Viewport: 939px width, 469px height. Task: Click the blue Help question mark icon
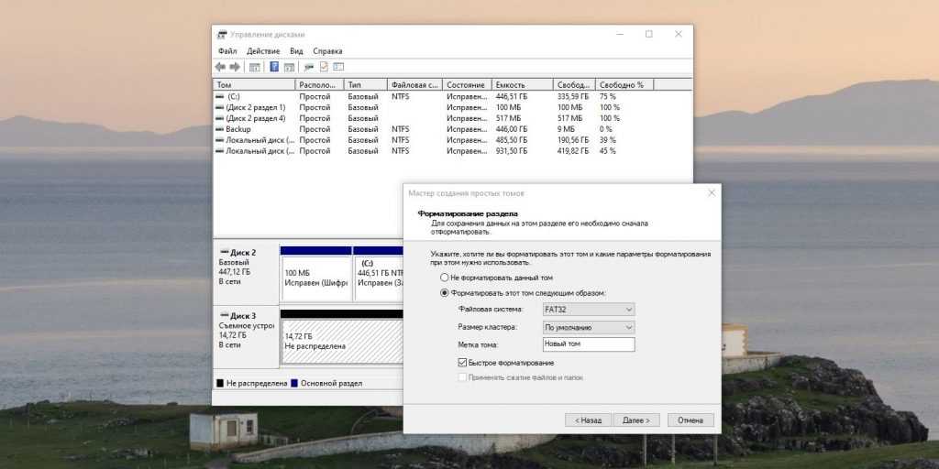click(273, 67)
